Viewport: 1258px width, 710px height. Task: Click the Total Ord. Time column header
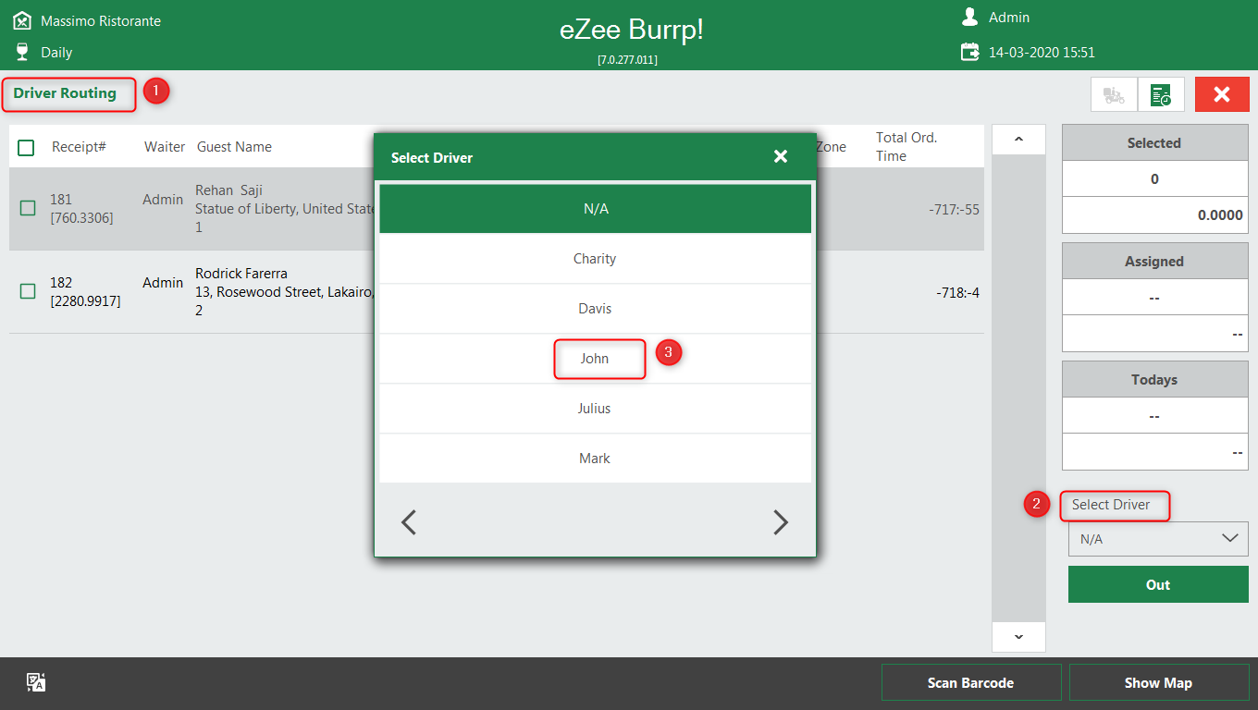(906, 147)
